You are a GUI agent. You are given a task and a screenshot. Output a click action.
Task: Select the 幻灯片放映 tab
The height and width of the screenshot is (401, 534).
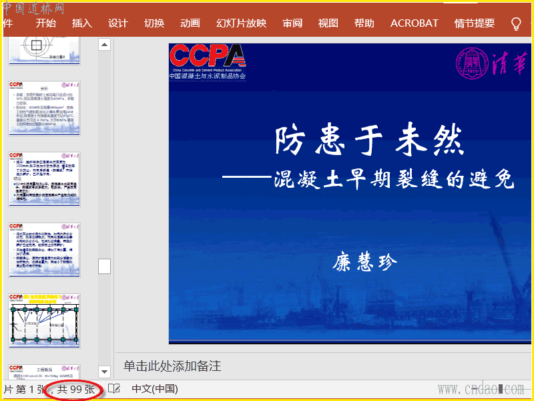click(x=241, y=23)
